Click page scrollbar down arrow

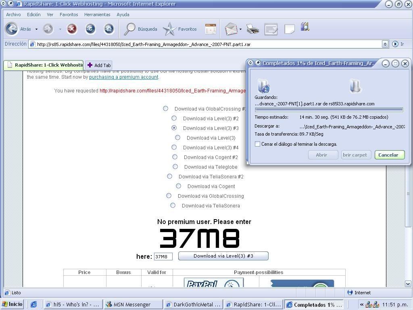pos(408,284)
